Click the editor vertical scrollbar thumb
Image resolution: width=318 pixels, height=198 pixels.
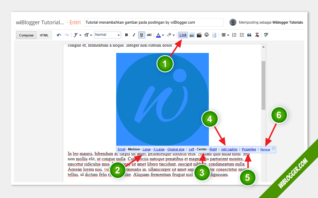[263, 85]
